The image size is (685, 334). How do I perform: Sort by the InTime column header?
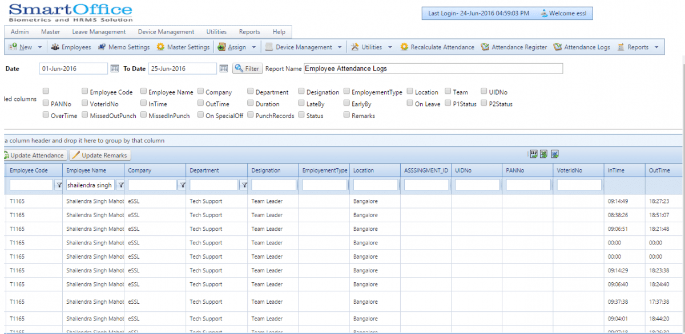click(x=624, y=170)
